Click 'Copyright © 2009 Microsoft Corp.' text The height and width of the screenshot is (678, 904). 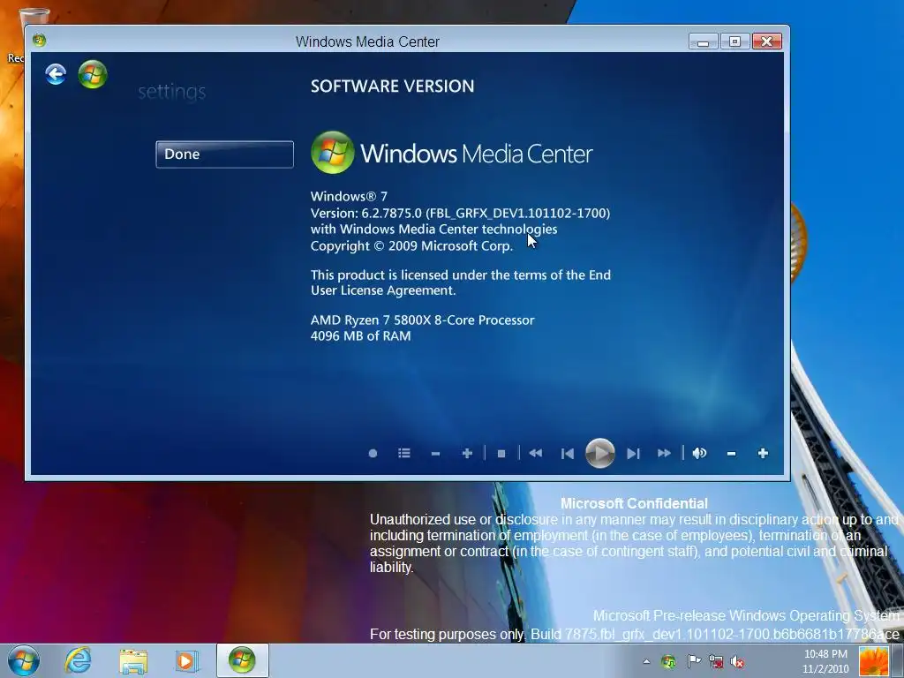tap(411, 245)
